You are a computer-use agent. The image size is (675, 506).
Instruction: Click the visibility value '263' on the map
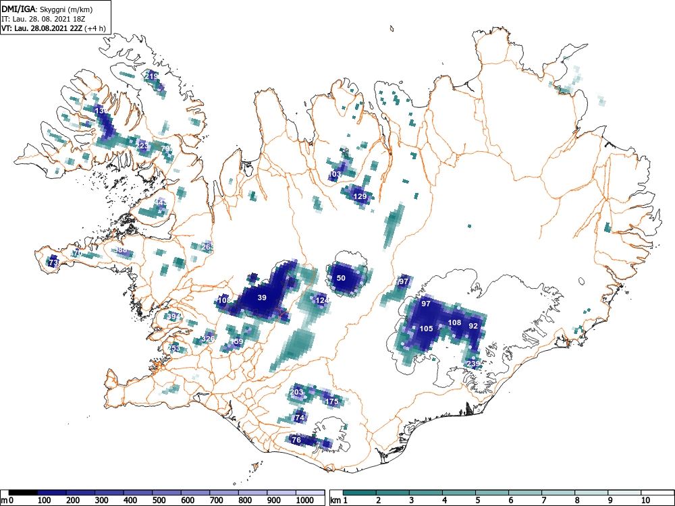(x=207, y=247)
